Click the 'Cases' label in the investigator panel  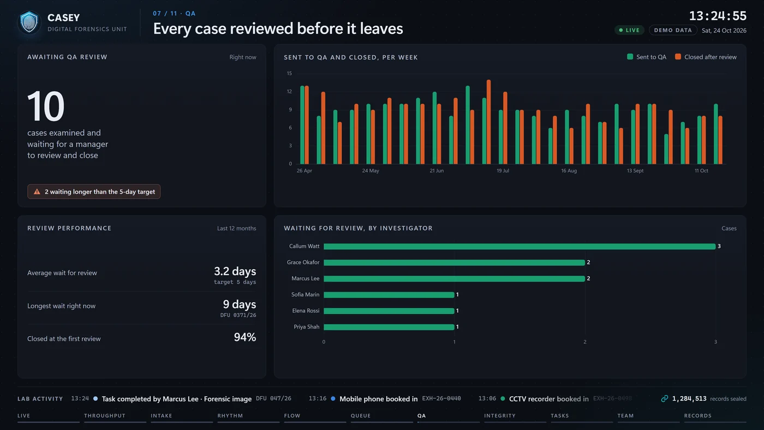[729, 228]
